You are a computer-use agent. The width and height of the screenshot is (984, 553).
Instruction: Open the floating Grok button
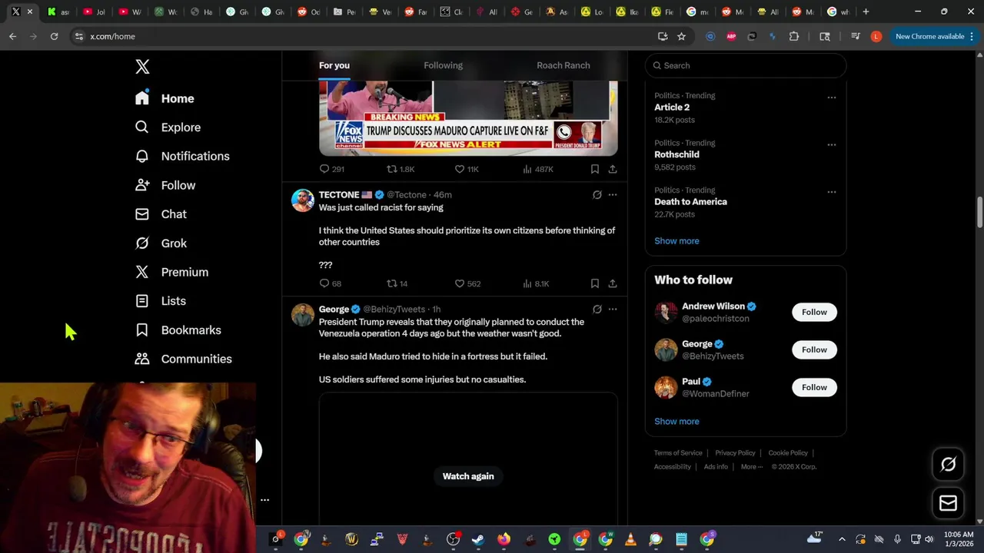coord(948,464)
